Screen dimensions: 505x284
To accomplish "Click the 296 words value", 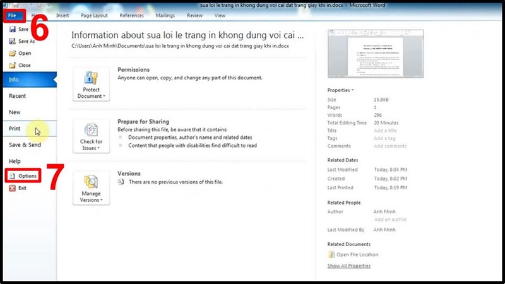I will [377, 115].
